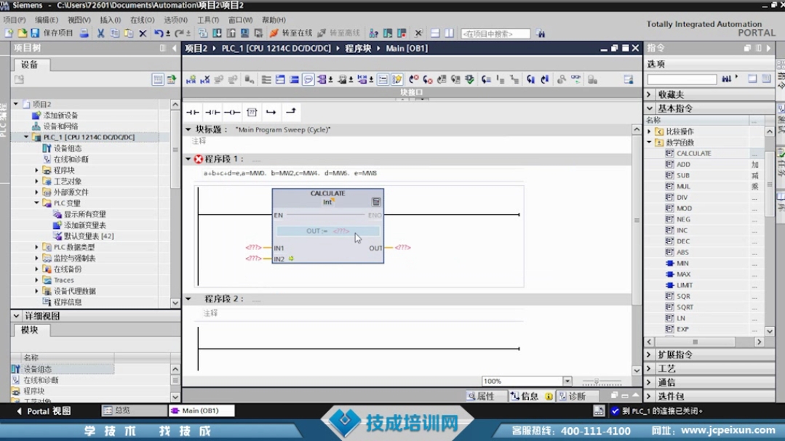Click the OUT operand placeholder

click(x=402, y=248)
